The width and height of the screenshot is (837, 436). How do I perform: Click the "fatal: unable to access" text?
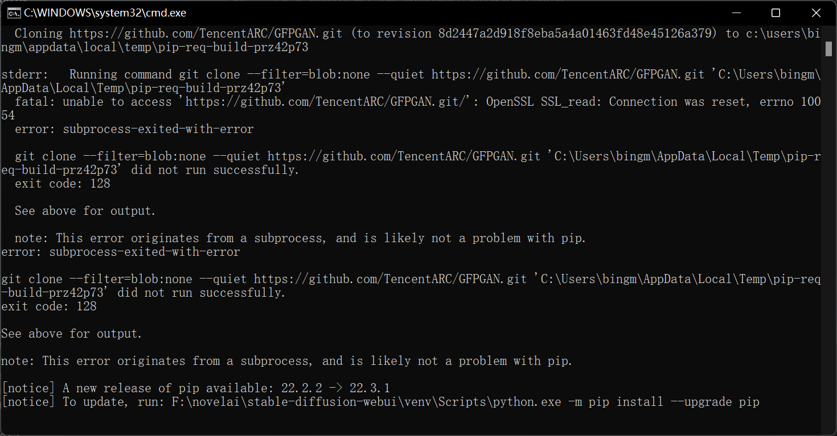pos(93,102)
